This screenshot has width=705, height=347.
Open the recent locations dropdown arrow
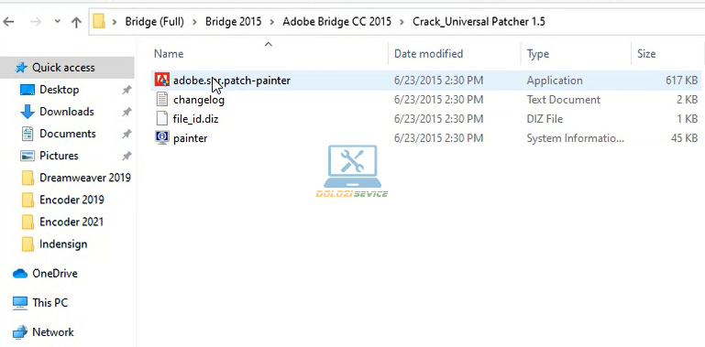point(57,21)
